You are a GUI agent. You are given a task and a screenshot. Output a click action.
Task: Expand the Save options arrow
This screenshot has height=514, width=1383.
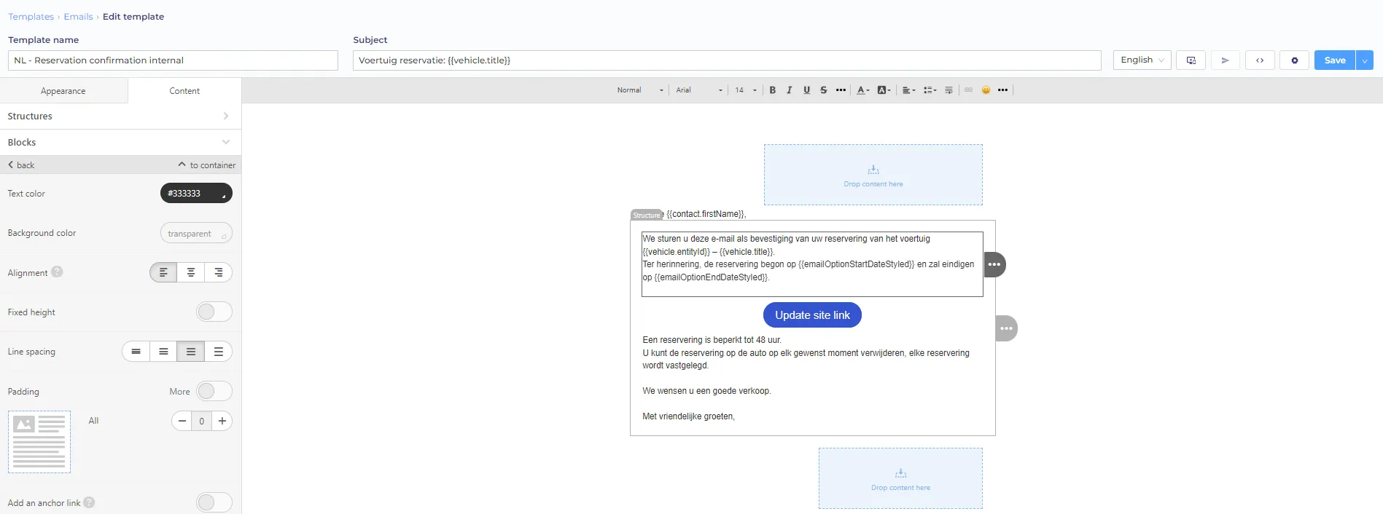coord(1365,60)
